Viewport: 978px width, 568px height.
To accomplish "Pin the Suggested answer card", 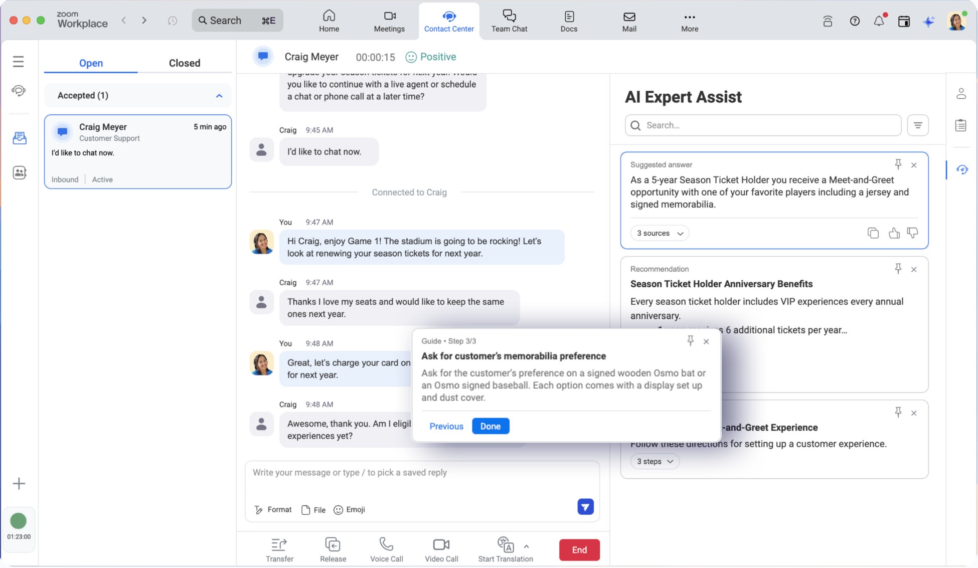I will 898,164.
